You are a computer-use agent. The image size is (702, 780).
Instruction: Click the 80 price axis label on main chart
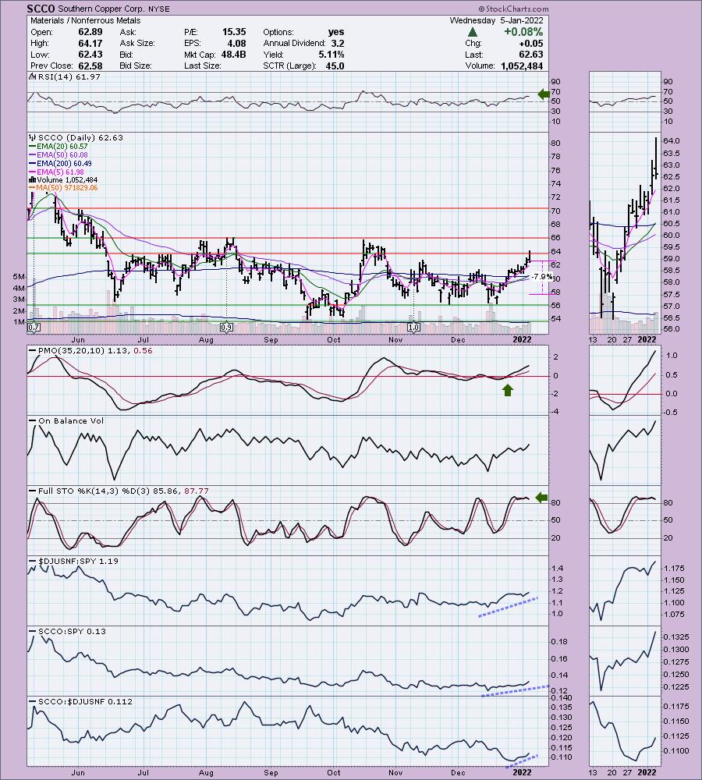point(555,144)
